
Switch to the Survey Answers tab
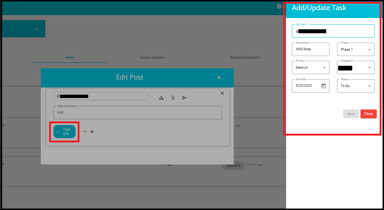pyautogui.click(x=152, y=57)
